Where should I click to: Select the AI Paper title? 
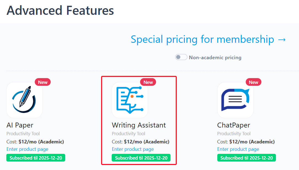pos(20,125)
